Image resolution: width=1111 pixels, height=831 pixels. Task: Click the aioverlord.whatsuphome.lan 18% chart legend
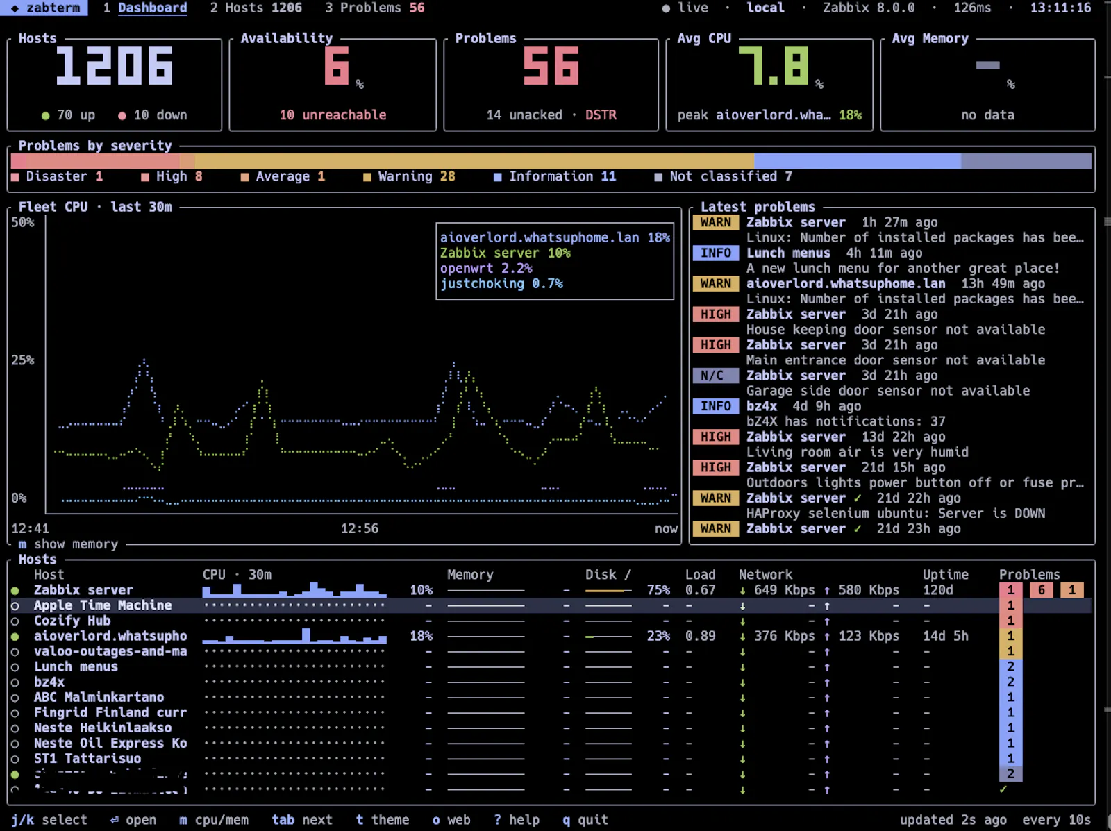click(x=555, y=237)
